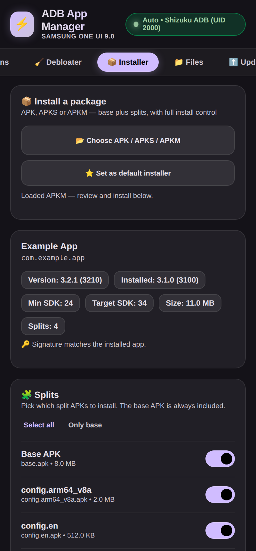Click the broom icon on Debloater
Image resolution: width=256 pixels, height=551 pixels.
click(x=39, y=62)
